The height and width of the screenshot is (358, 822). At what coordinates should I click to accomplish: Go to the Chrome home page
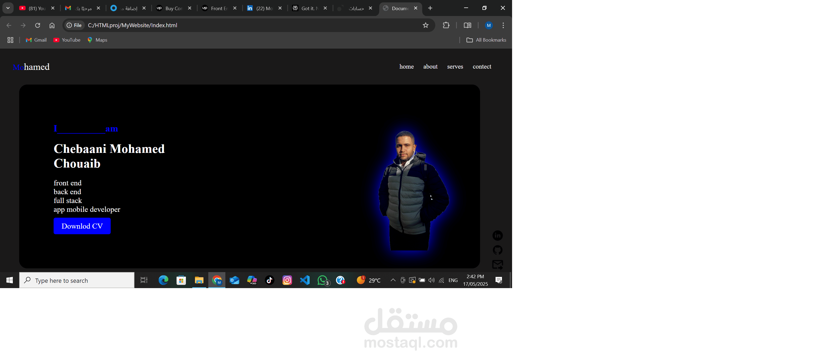click(52, 25)
